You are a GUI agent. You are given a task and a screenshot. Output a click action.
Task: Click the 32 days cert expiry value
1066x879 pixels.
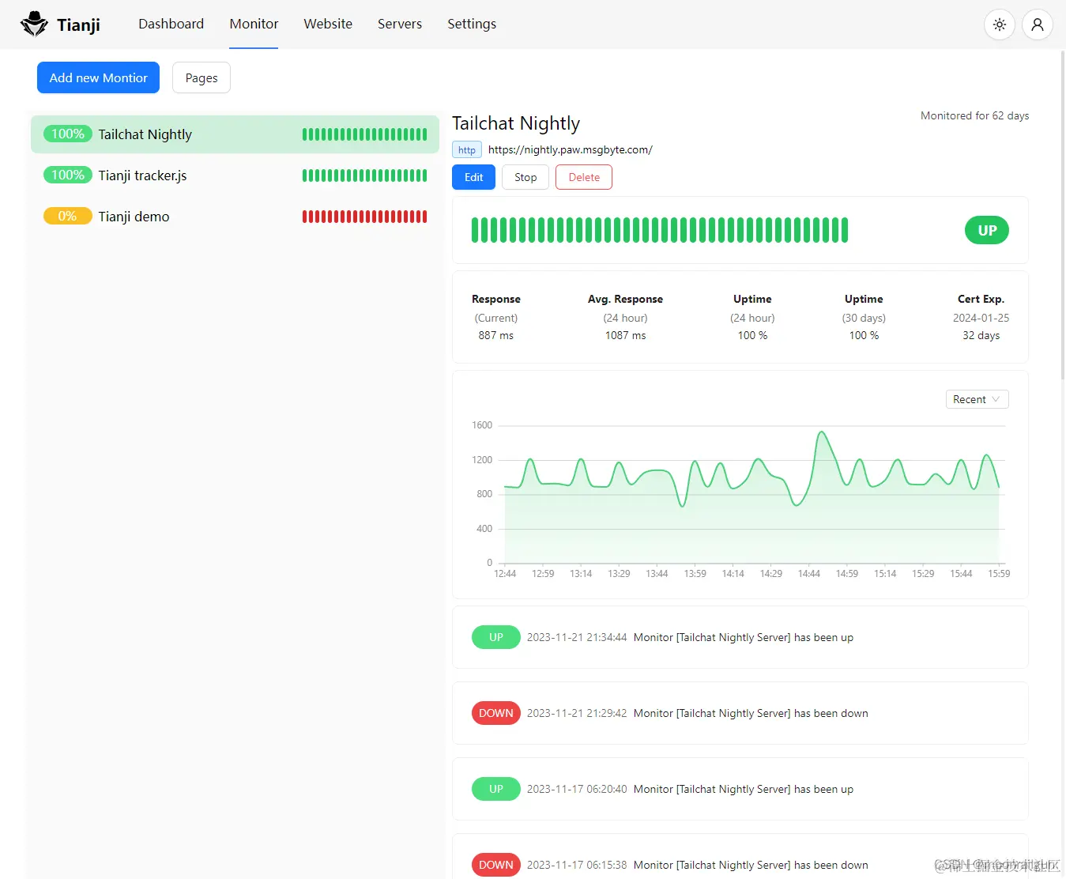[981, 335]
